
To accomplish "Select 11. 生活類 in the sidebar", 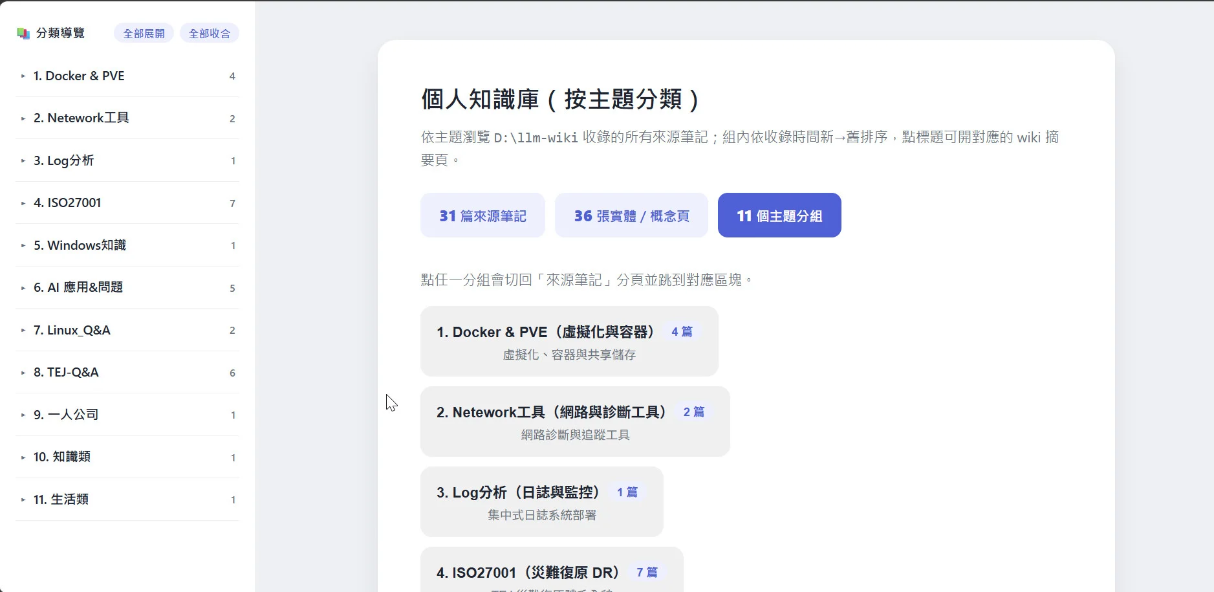I will click(127, 499).
